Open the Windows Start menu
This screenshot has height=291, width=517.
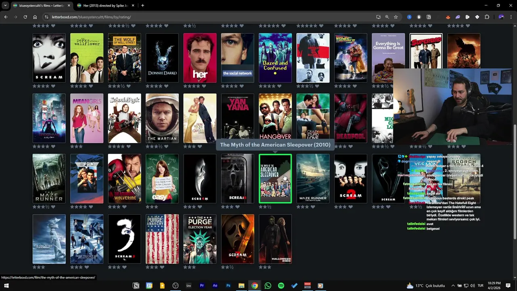coord(6,286)
